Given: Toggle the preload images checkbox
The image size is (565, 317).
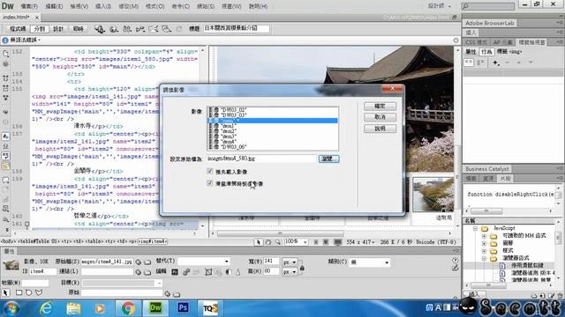Looking at the screenshot, I should (210, 172).
